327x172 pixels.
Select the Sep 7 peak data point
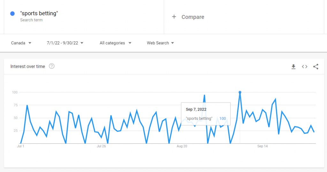click(x=240, y=92)
